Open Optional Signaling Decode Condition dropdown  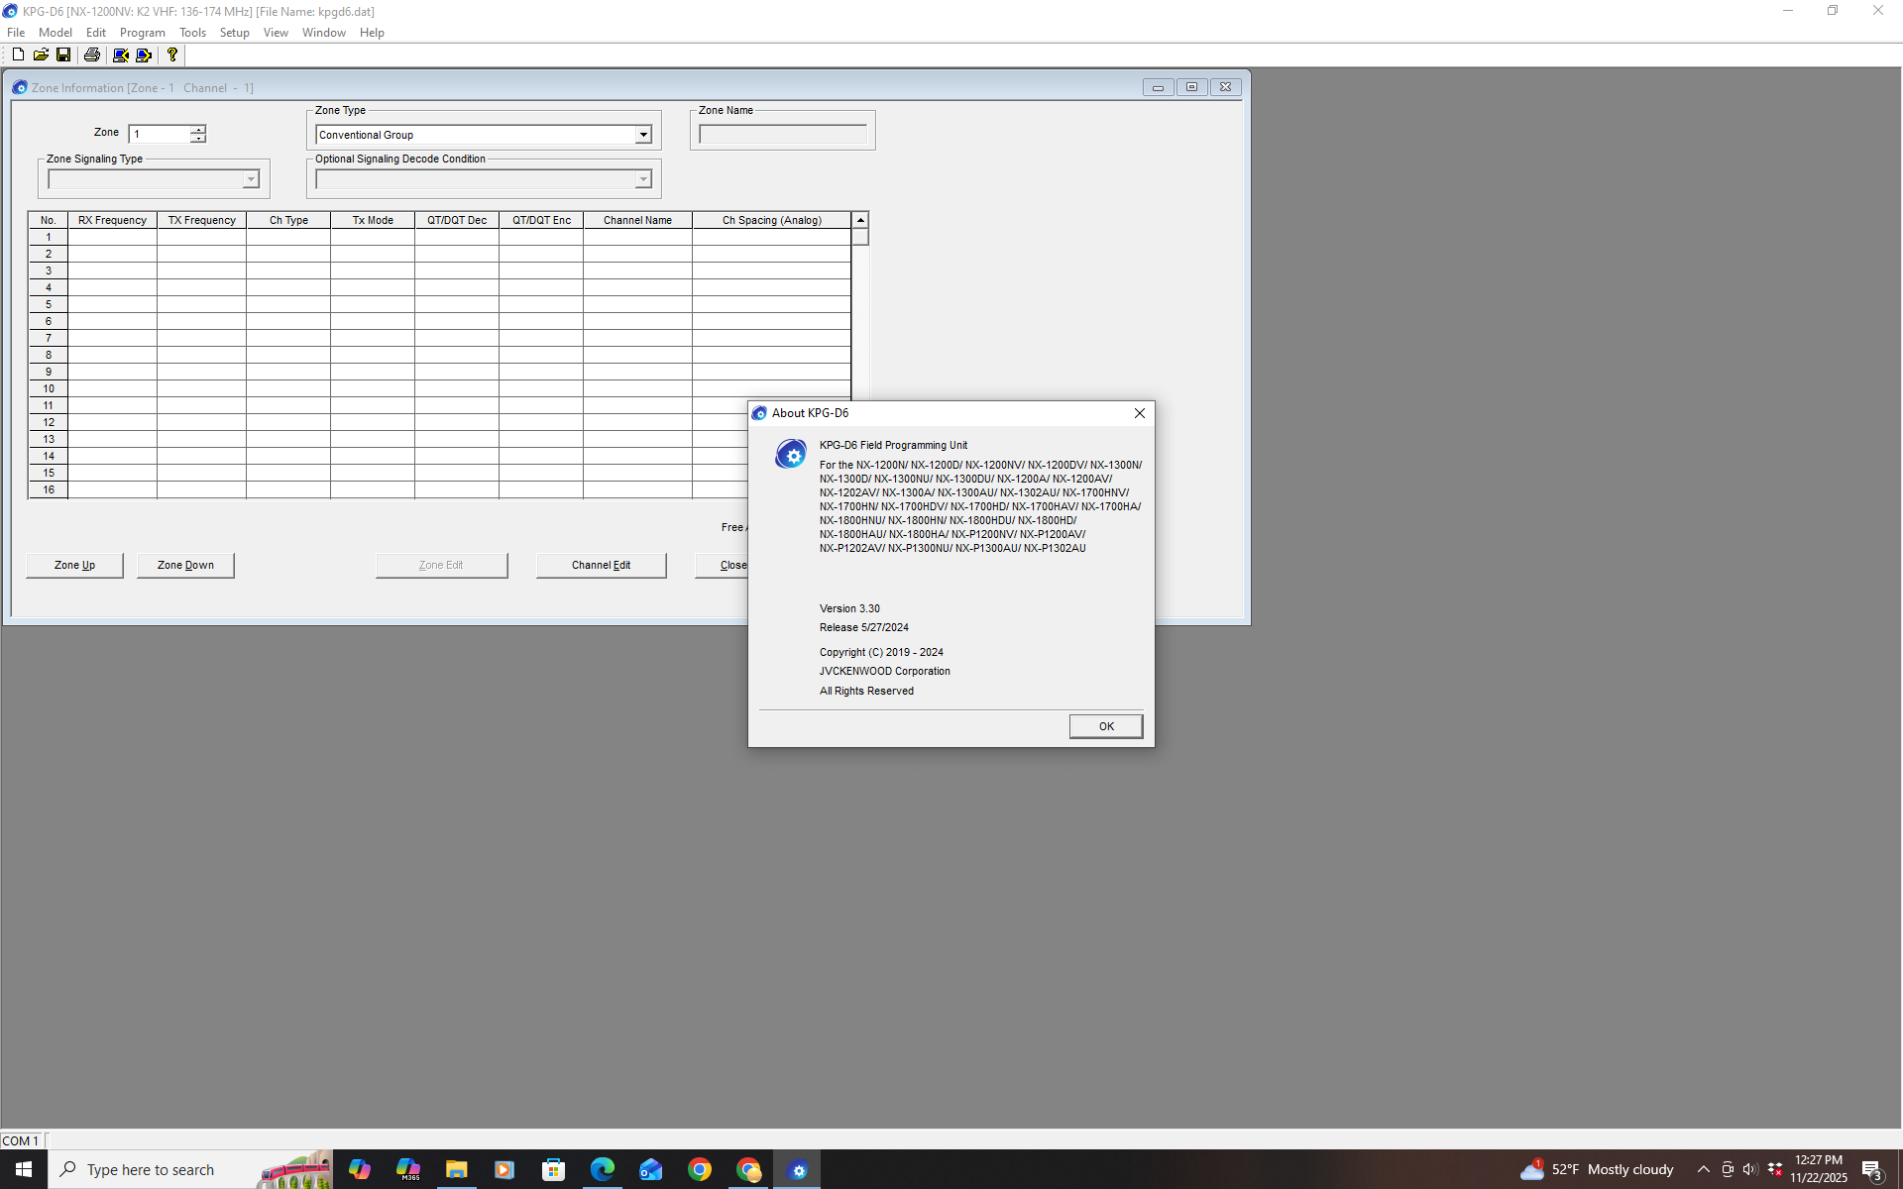click(x=643, y=179)
